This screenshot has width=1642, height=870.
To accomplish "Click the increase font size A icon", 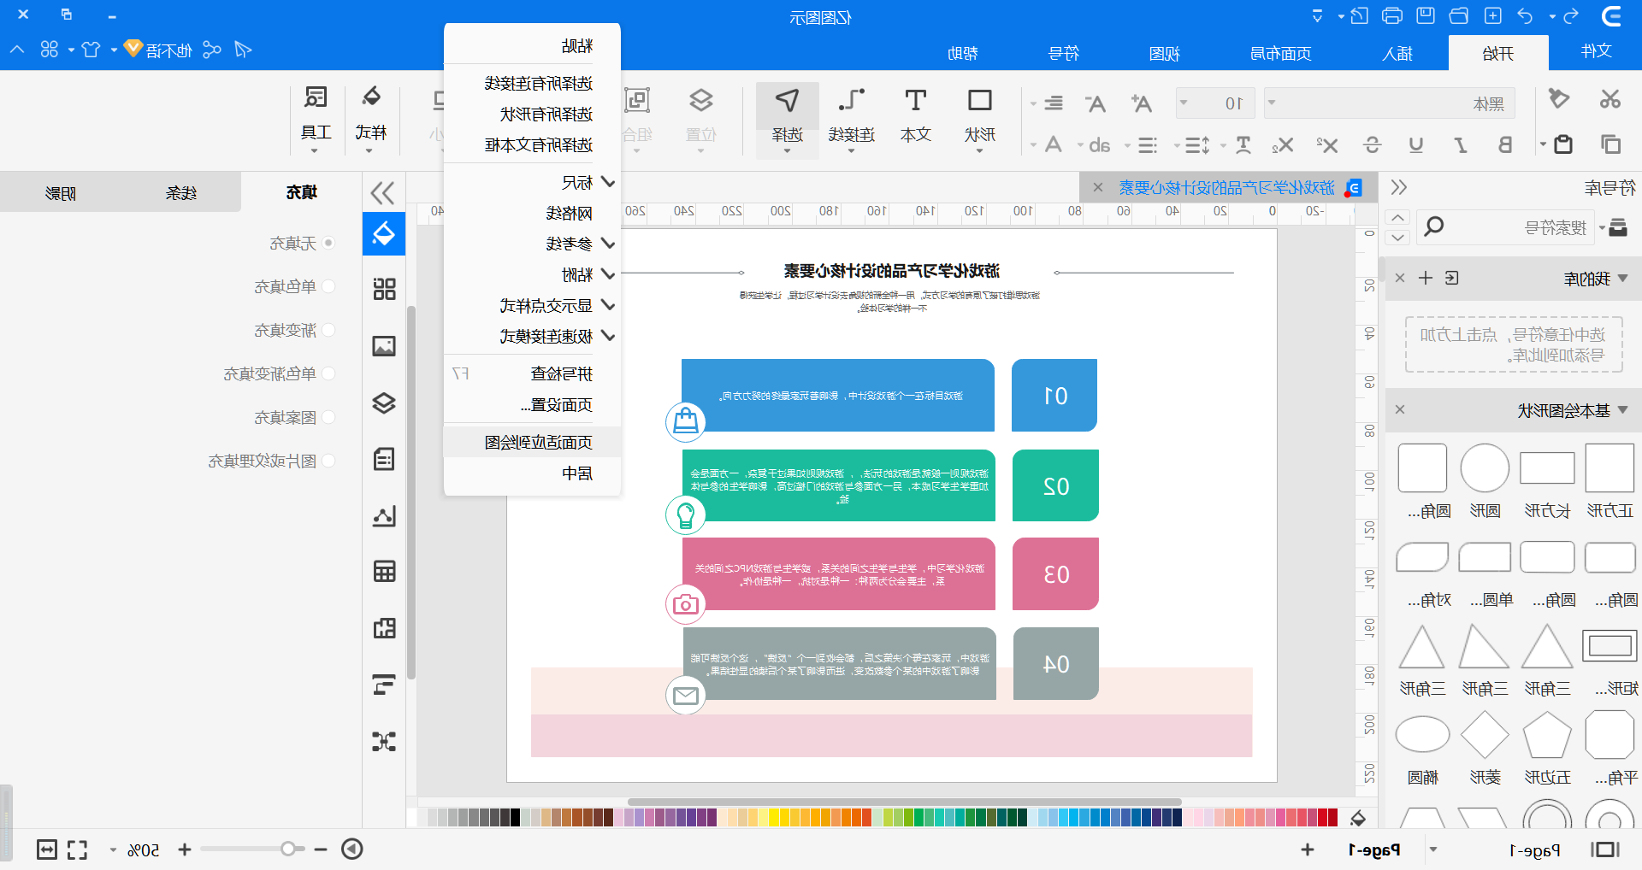I will point(1141,103).
